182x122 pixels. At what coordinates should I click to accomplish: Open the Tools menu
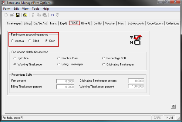click(35, 8)
